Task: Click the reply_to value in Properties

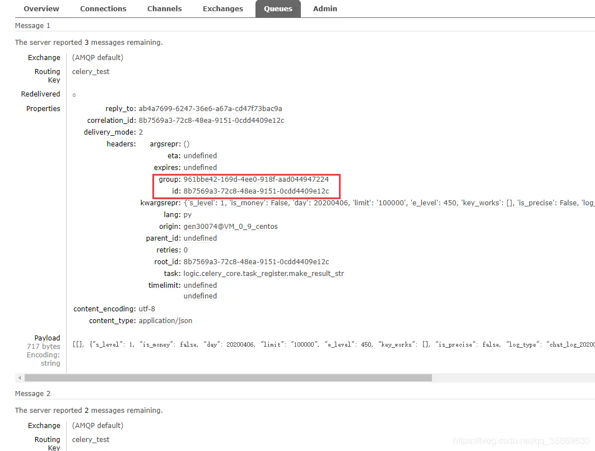Action: tap(210, 109)
